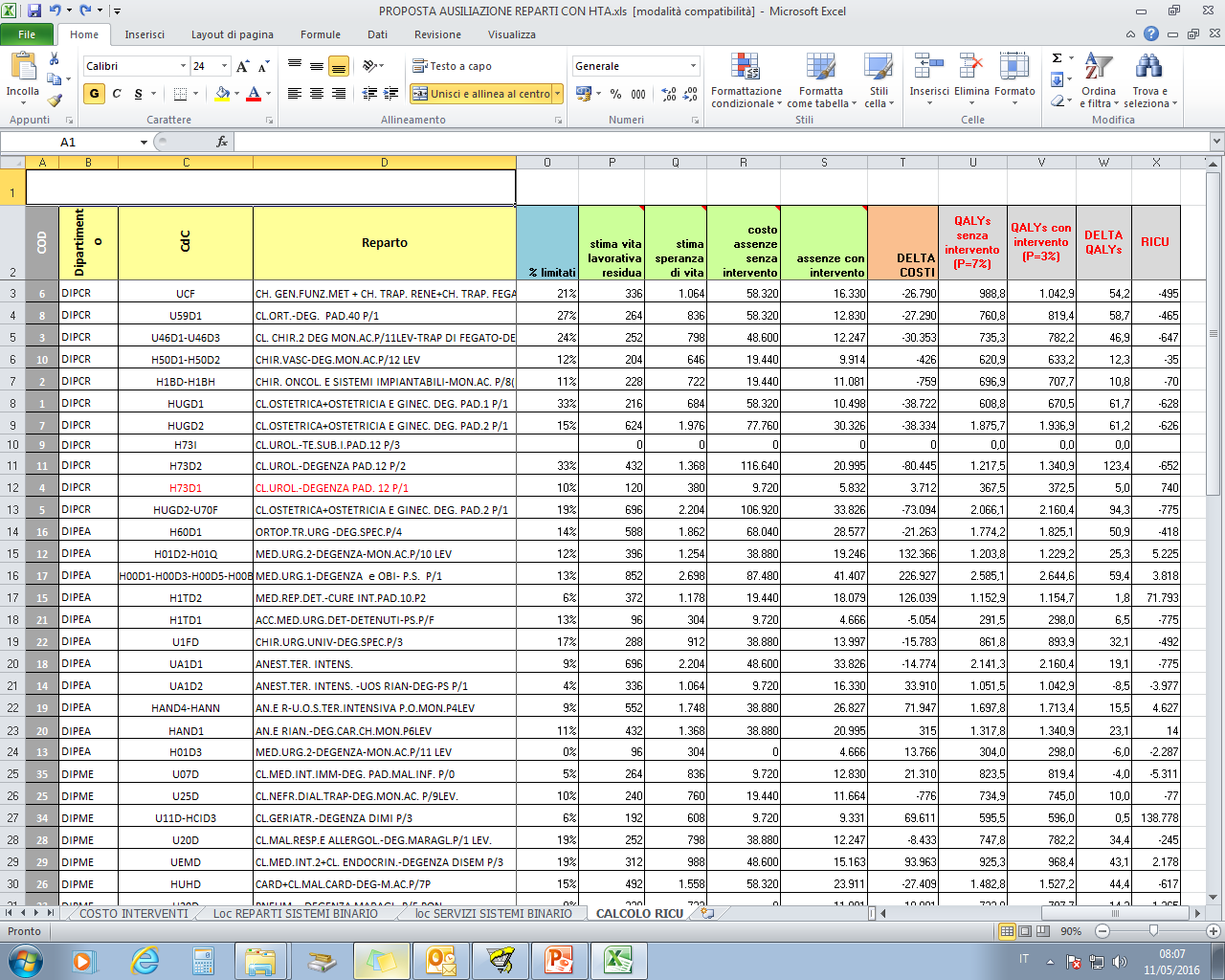This screenshot has height=980, width=1225.
Task: Select the Format Painter brush icon
Action: coord(55,99)
